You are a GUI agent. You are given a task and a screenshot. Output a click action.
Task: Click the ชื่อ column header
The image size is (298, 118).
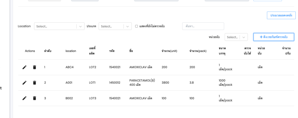pos(131,51)
